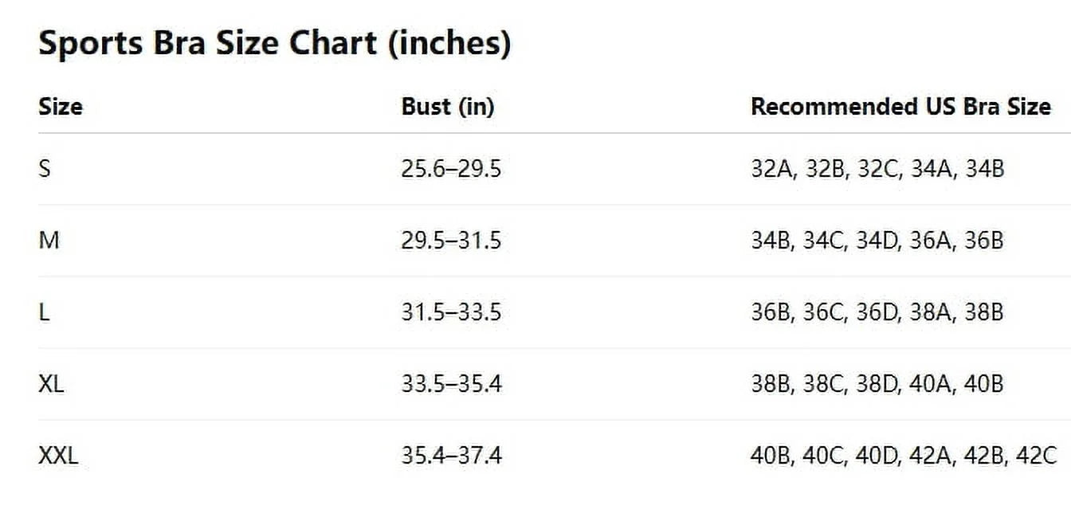Click the bra sizes list starting with 32A
This screenshot has height=529, width=1071.
click(x=877, y=169)
